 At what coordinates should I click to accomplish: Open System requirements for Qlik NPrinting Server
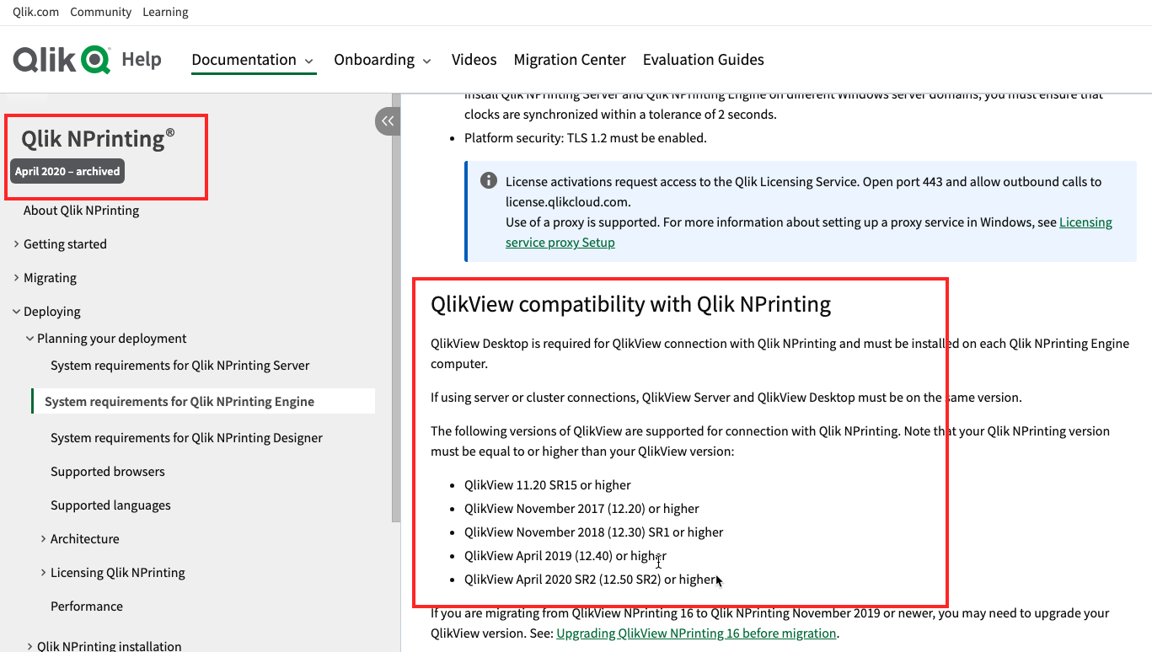pos(180,366)
